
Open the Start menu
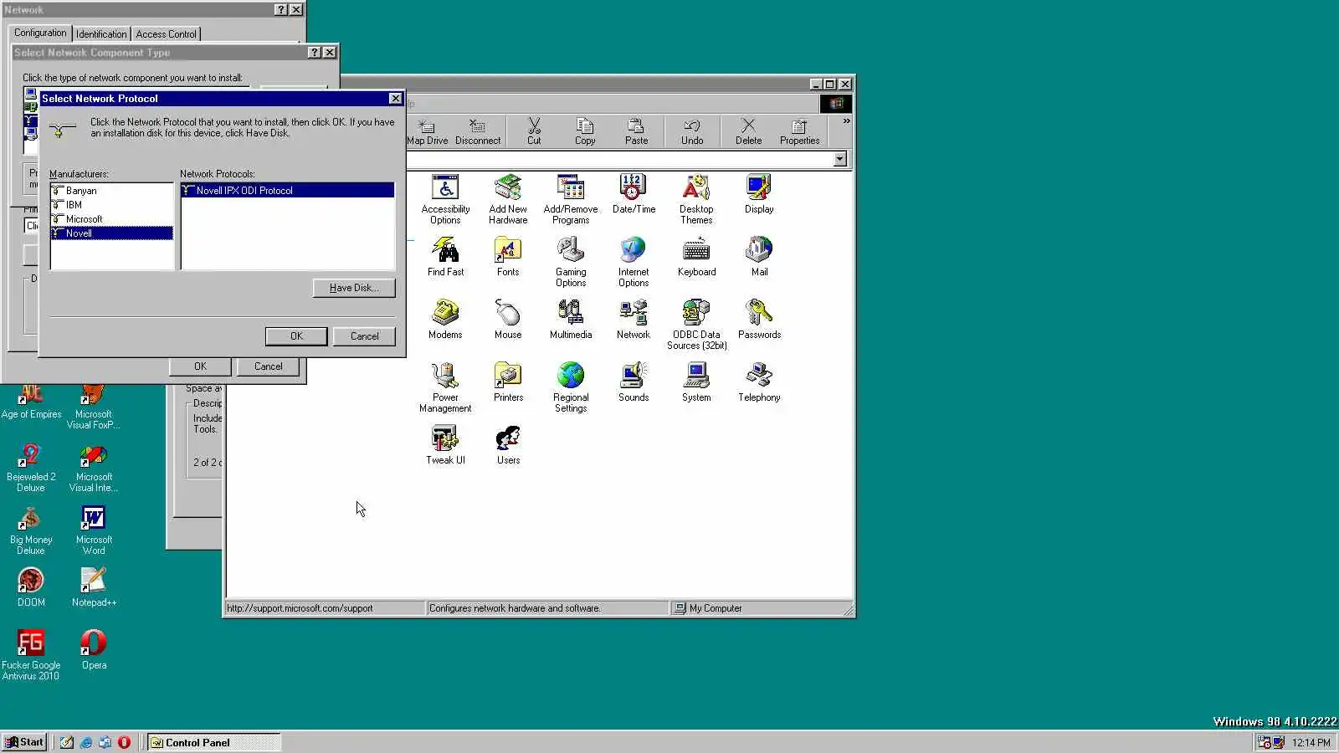[x=24, y=742]
